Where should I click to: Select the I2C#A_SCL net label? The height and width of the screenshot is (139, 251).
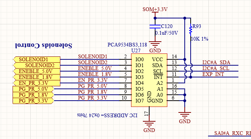[216, 68]
